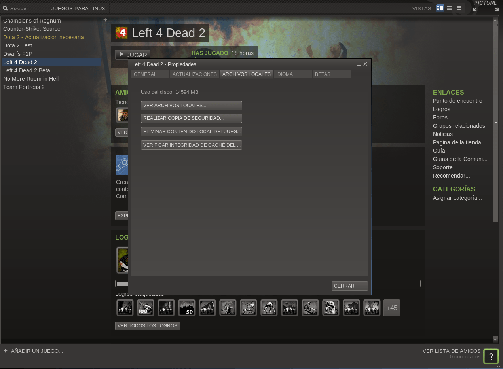Click the plus icon above the game list
503x369 pixels.
(105, 20)
